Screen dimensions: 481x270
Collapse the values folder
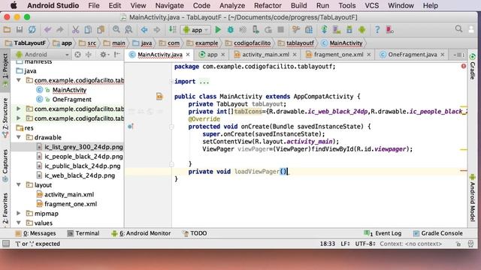coord(19,223)
